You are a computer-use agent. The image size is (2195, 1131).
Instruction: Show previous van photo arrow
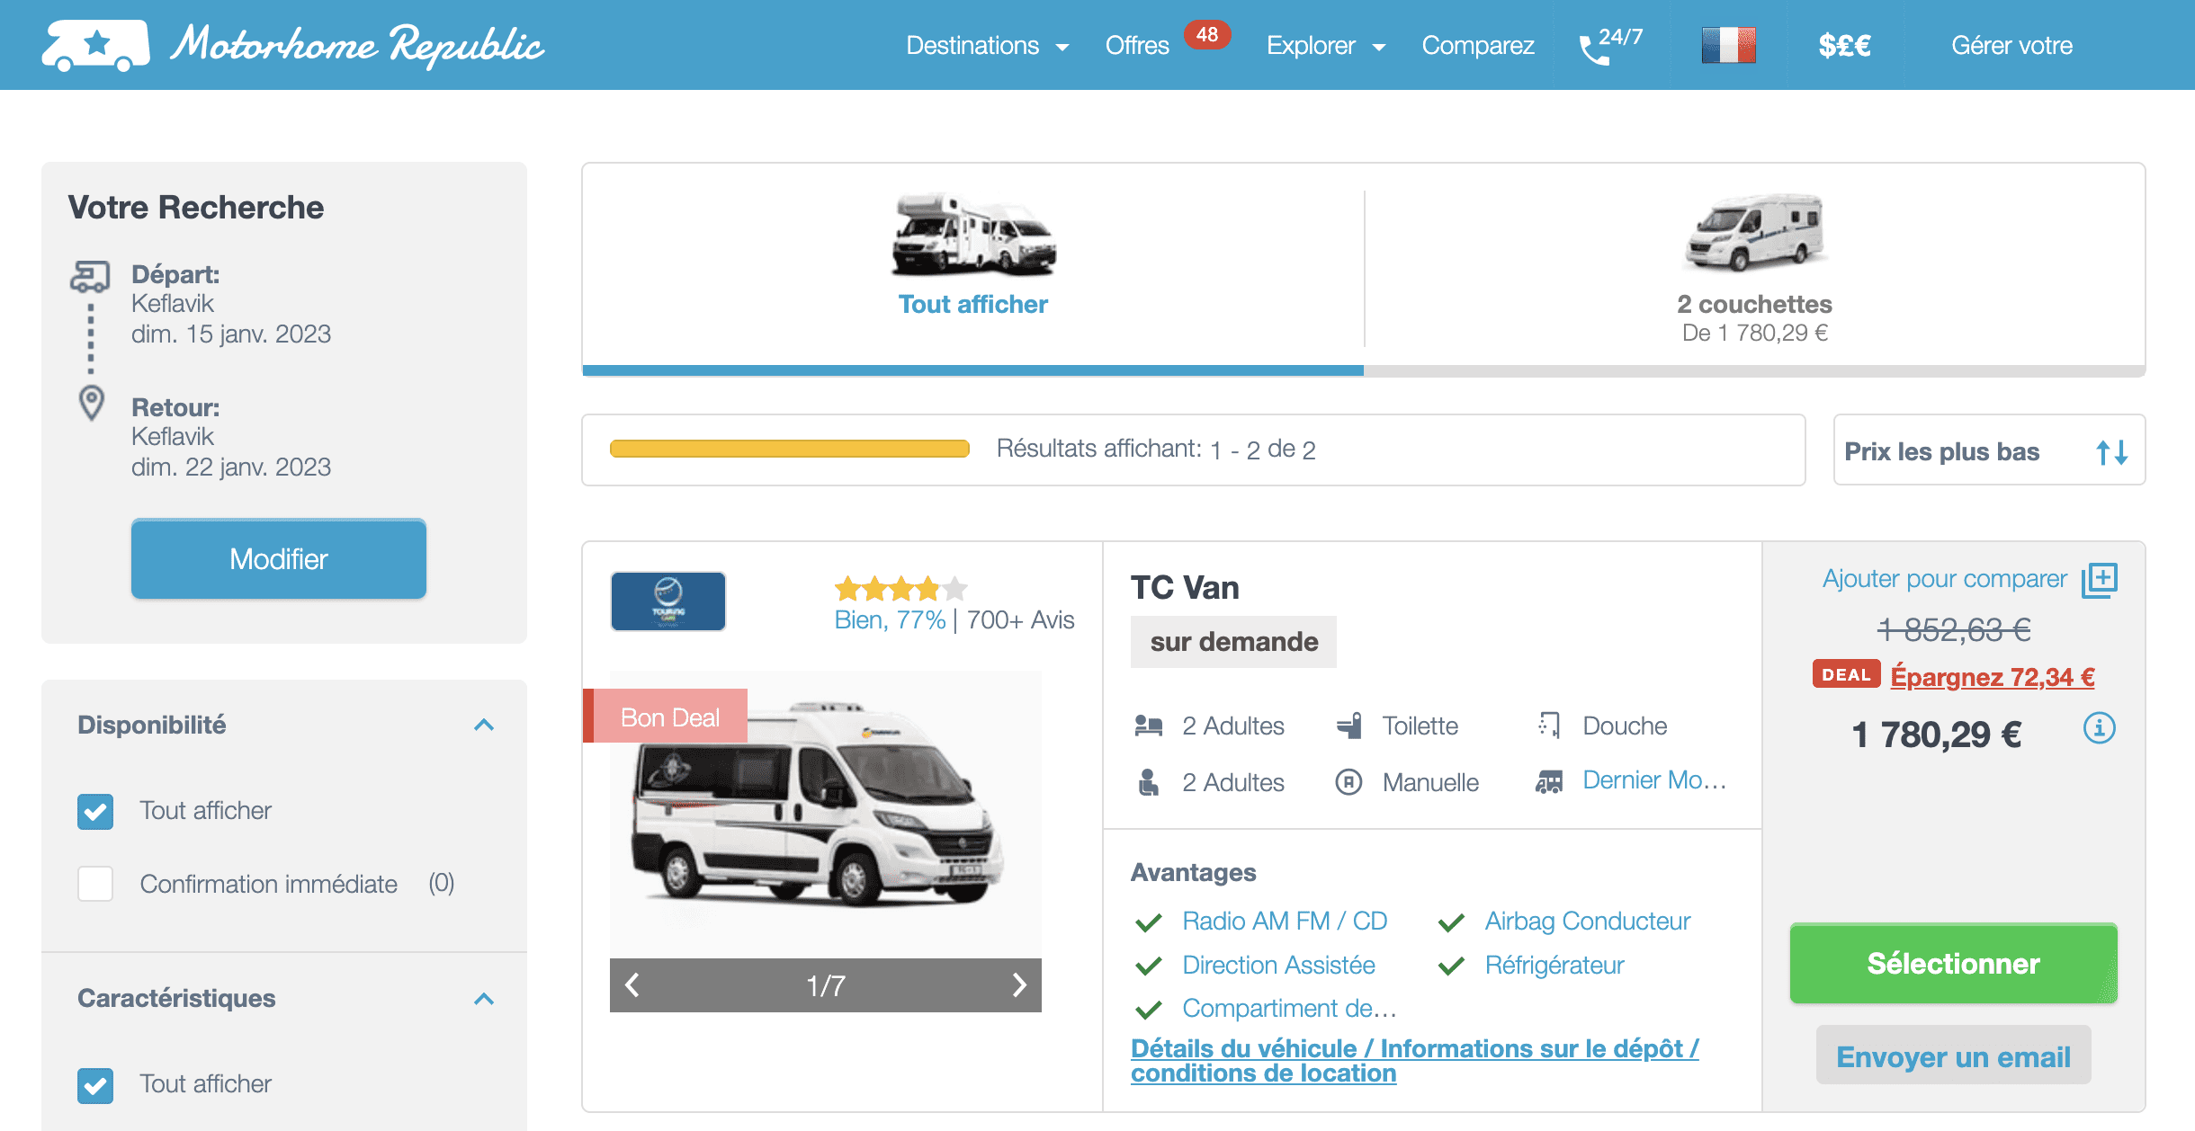[632, 985]
